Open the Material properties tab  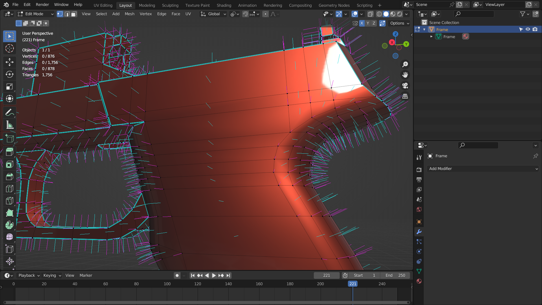pos(419,281)
